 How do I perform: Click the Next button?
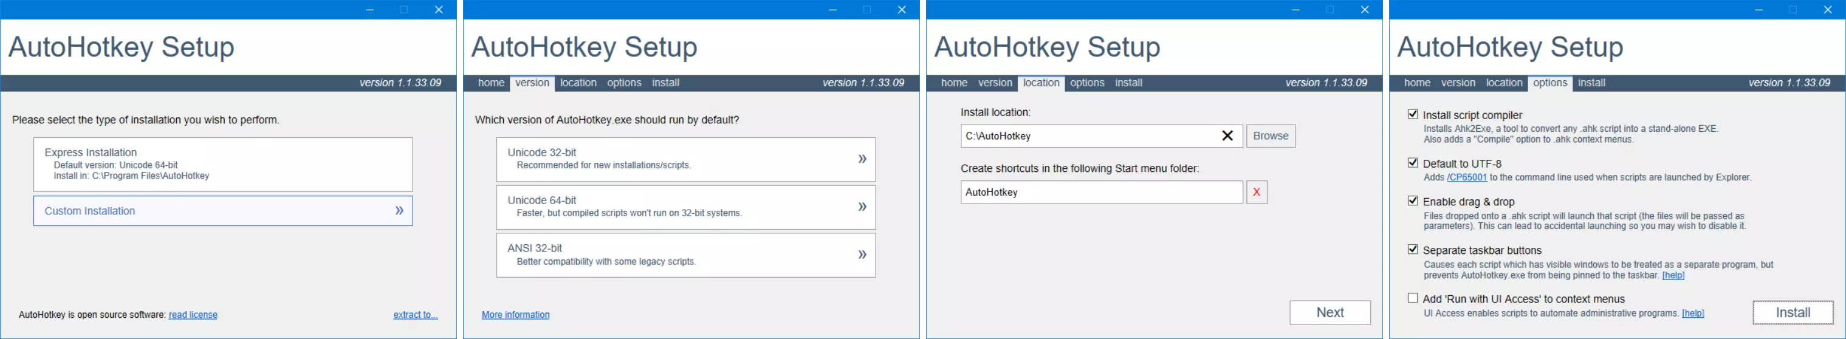coord(1330,312)
